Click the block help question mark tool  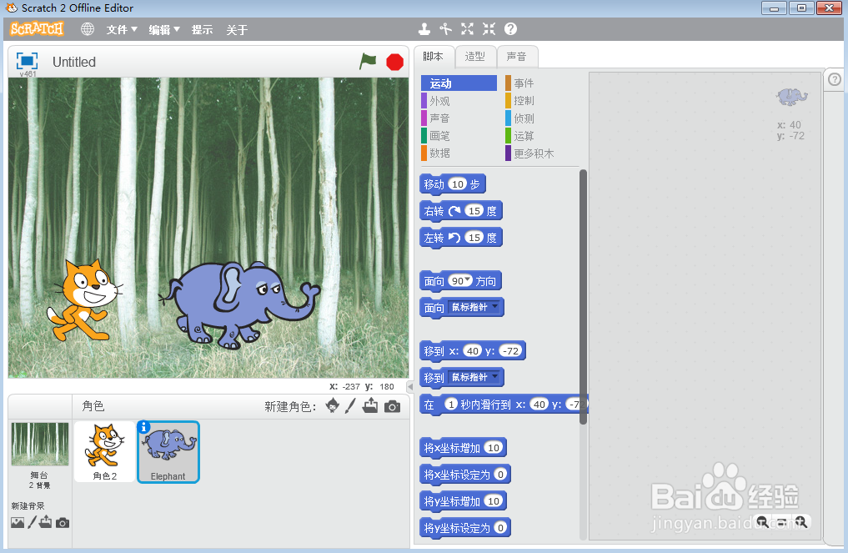(x=510, y=29)
